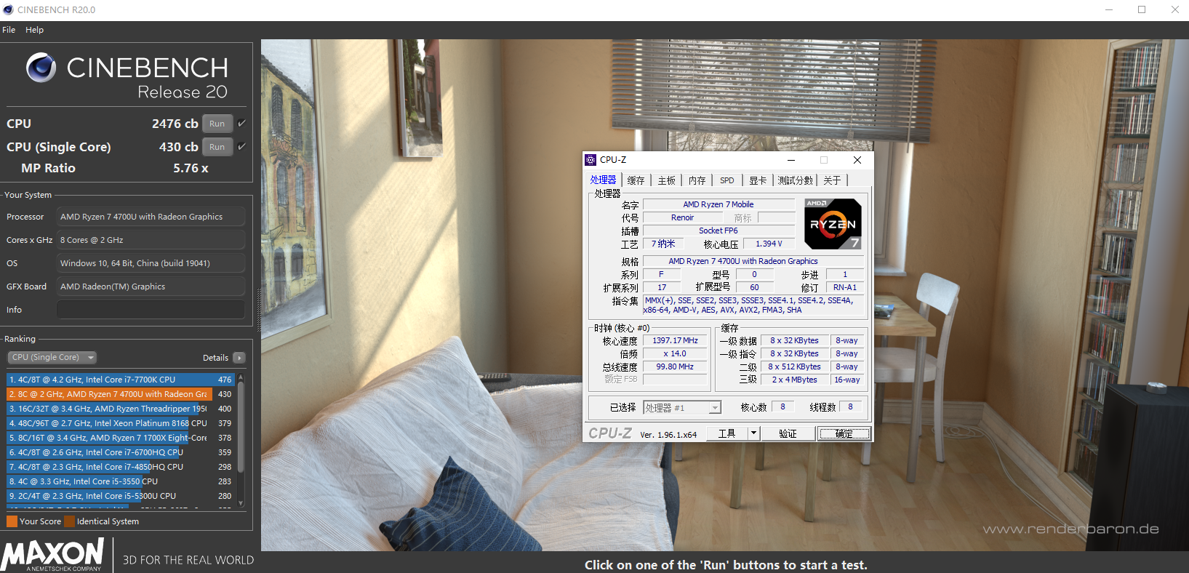Select ranking row Intel Core i7-7700K CPU
1189x573 pixels.
point(121,380)
